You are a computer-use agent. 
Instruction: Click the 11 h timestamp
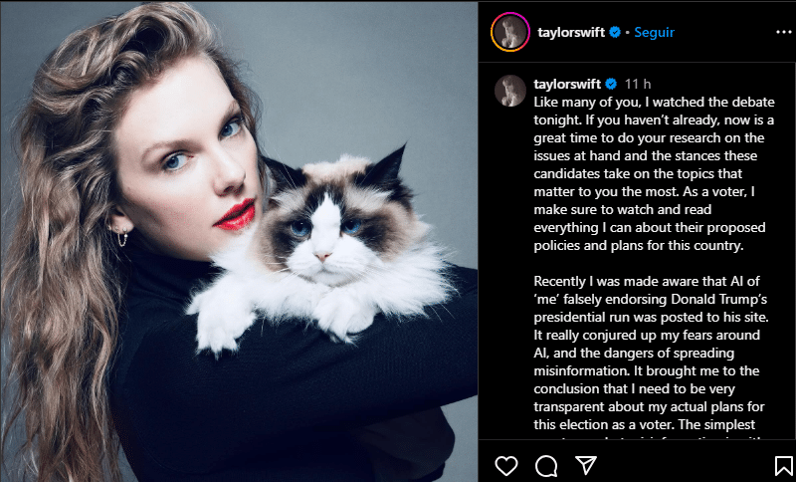click(x=638, y=84)
